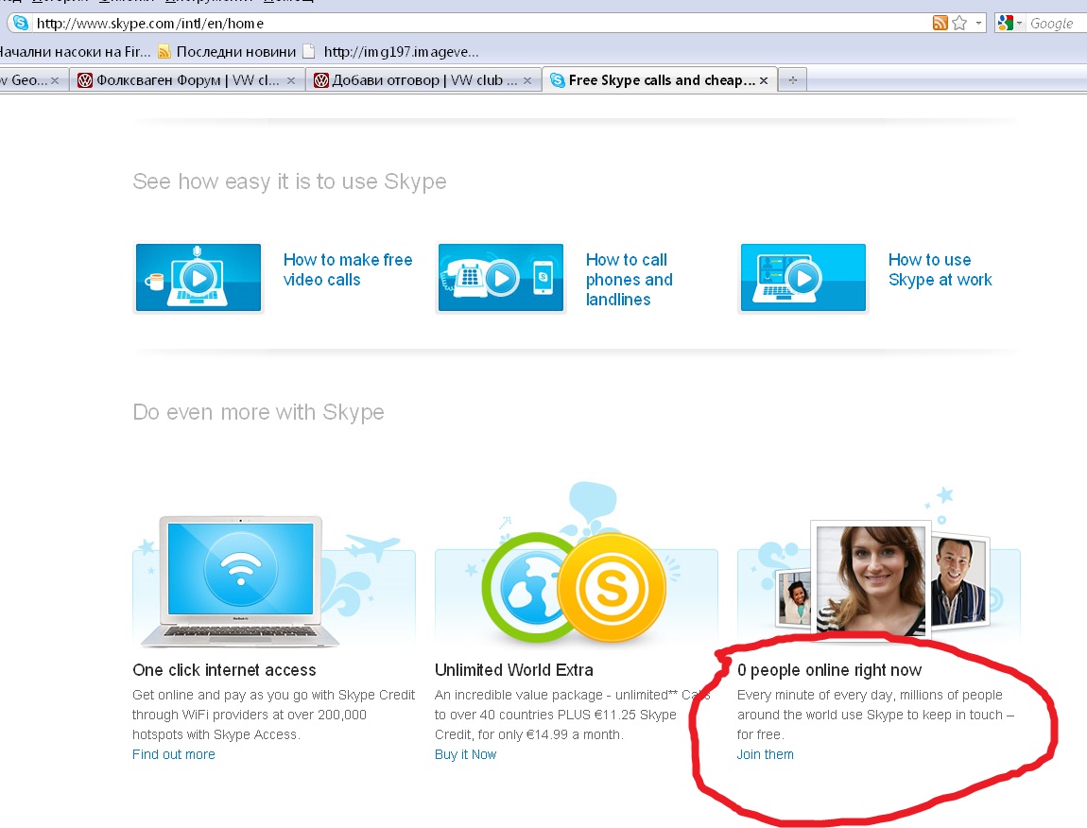
Task: Open 'How to make free video calls' link
Action: 348,269
